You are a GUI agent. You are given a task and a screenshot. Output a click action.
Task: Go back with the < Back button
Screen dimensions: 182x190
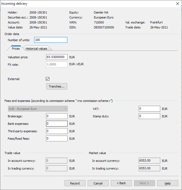tap(121, 183)
